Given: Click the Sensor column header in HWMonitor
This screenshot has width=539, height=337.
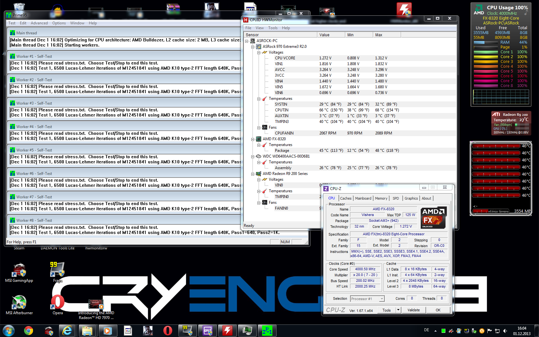Looking at the screenshot, I should (280, 35).
